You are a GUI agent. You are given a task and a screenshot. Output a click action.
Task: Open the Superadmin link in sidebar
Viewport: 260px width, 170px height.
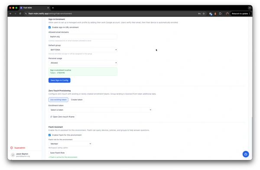tap(20, 148)
